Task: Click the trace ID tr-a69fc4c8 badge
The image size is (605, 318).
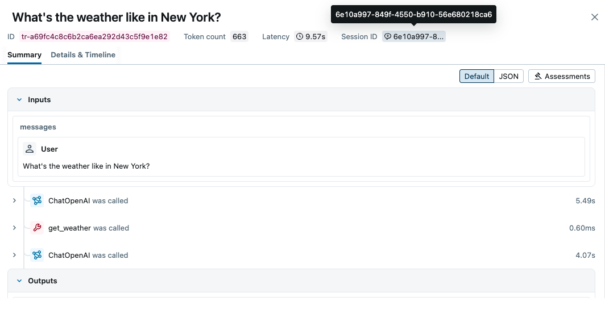Action: tap(95, 37)
